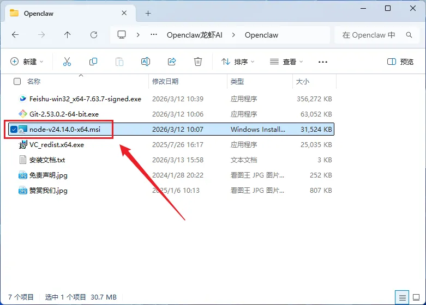
Task: Sort by the 名称 column header
Action: pyautogui.click(x=34, y=81)
